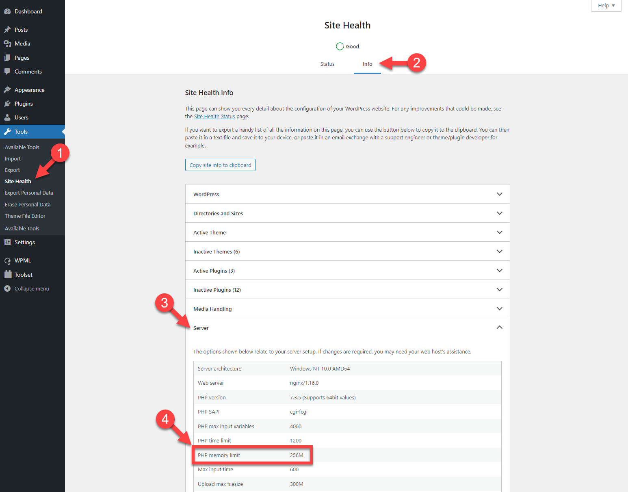Open Plugins via the plug icon

point(7,103)
